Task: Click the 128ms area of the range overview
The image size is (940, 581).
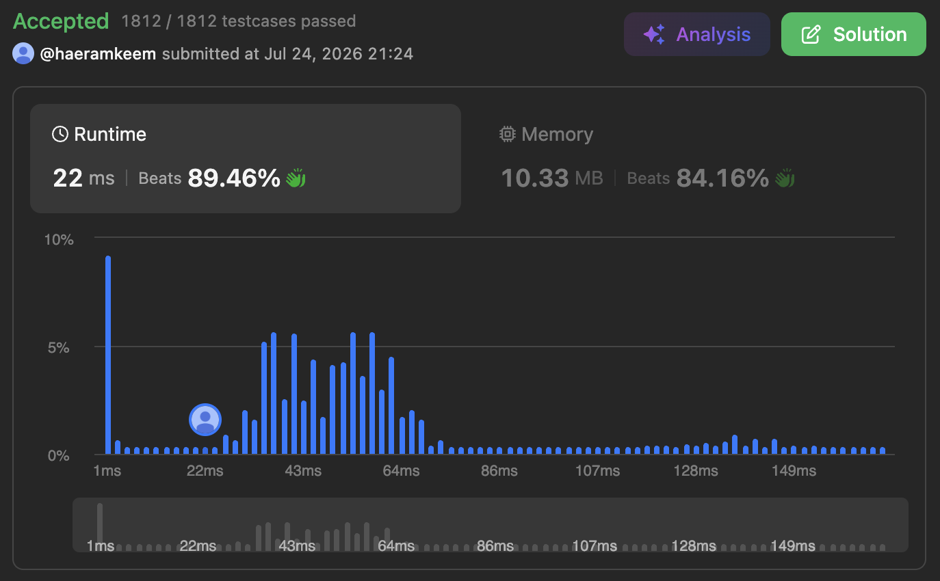Action: pyautogui.click(x=694, y=546)
